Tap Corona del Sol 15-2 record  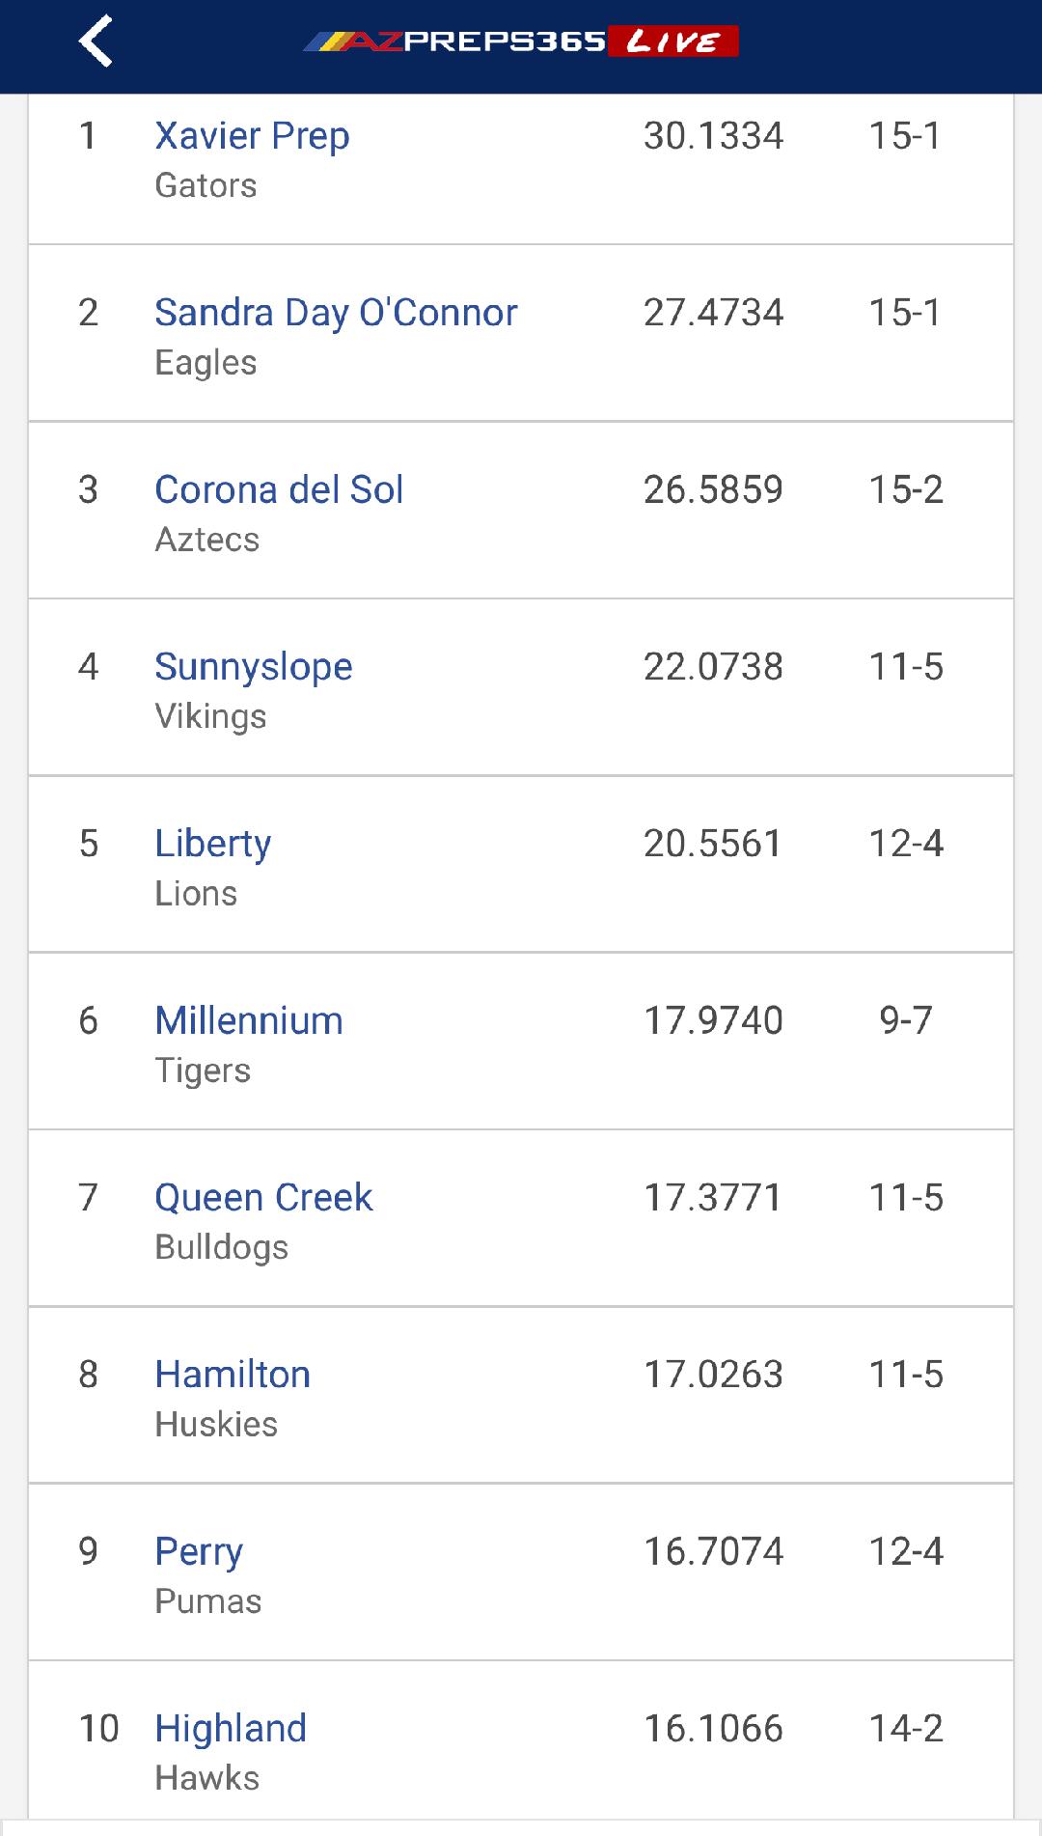tap(906, 489)
